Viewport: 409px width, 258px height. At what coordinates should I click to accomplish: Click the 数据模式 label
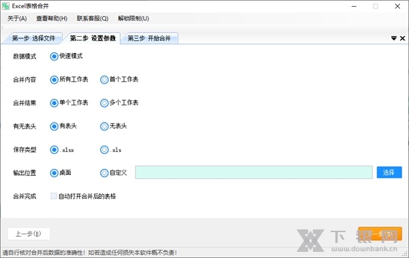[25, 57]
